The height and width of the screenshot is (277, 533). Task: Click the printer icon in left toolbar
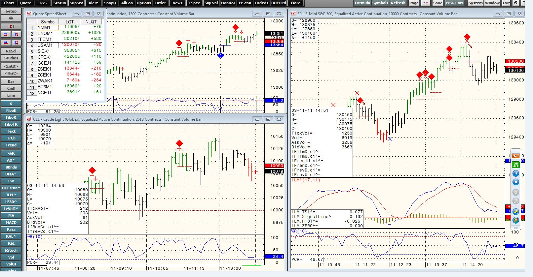point(11,18)
